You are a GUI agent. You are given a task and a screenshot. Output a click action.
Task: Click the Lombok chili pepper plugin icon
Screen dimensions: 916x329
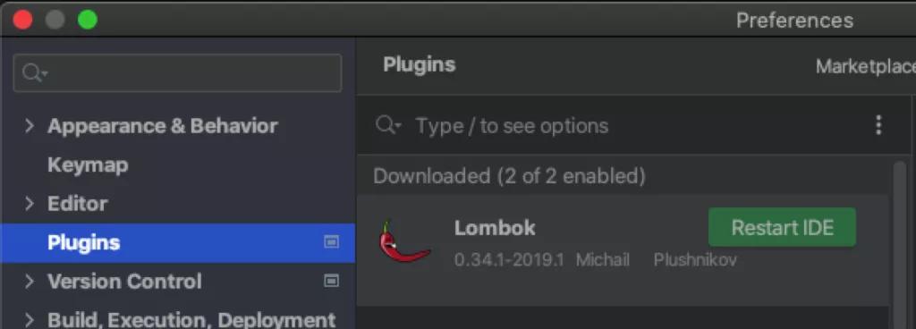tap(403, 241)
